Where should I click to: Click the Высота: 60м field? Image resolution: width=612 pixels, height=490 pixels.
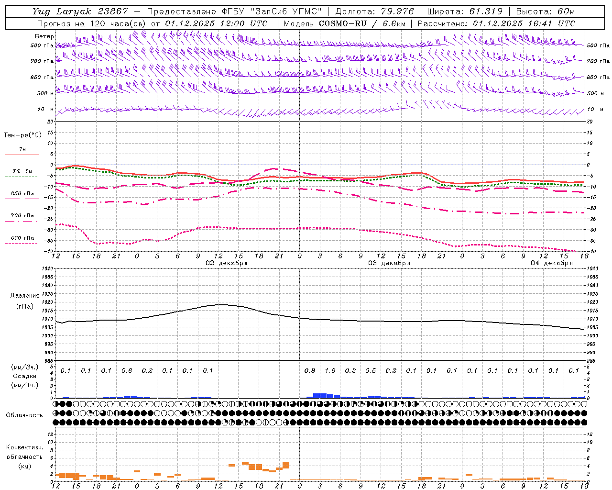(545, 11)
